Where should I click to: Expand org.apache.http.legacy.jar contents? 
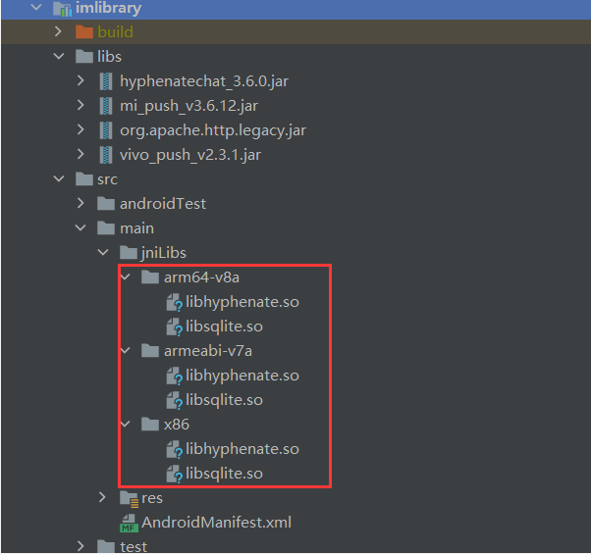pos(81,129)
